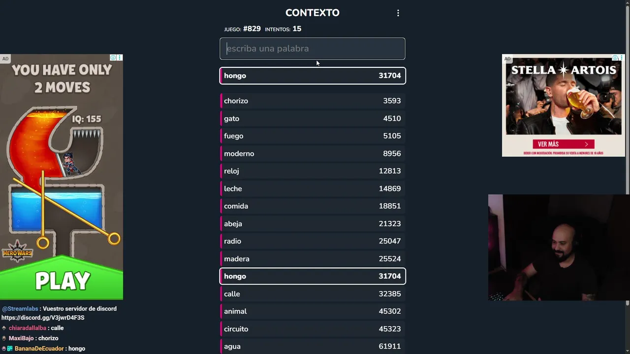Click the 'escriba una palabra' input field

[x=313, y=49]
